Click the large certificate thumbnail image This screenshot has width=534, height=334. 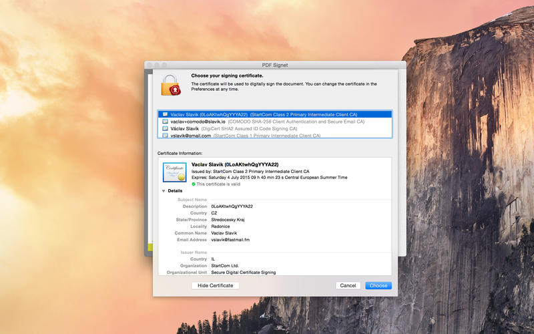(175, 172)
